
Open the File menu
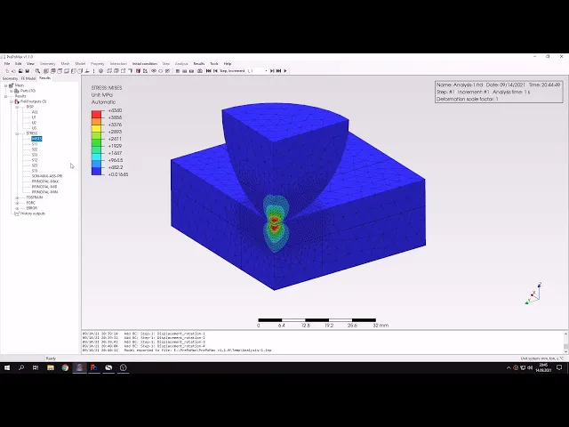click(7, 64)
